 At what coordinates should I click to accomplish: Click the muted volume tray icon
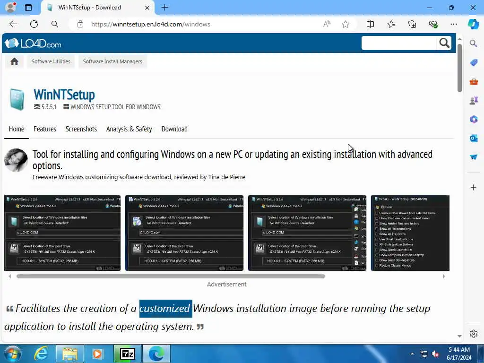tap(435, 354)
